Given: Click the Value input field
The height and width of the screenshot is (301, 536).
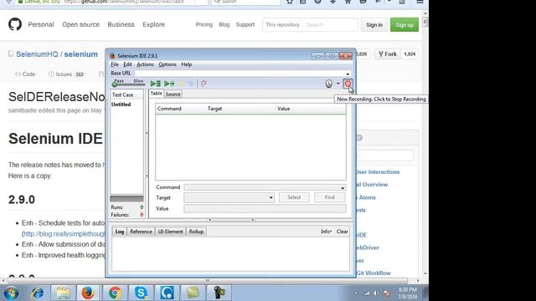Looking at the screenshot, I should tap(265, 208).
